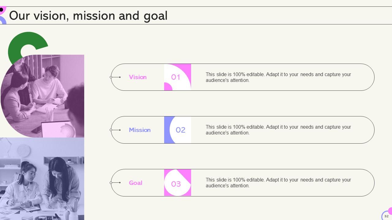The height and width of the screenshot is (220, 392).
Task: Select the pink-tinted meeting photo
Action: (42, 96)
